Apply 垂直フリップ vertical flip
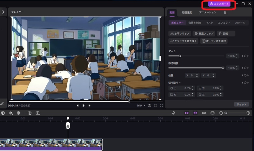 (204, 34)
